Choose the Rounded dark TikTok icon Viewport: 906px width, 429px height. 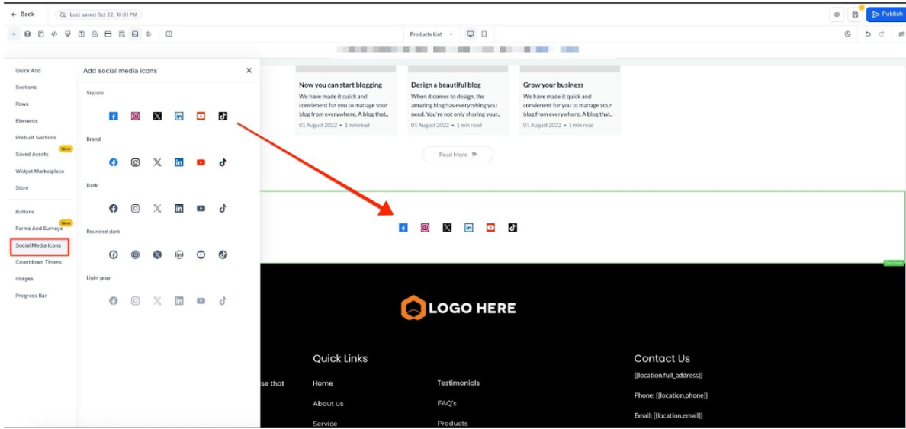[223, 255]
